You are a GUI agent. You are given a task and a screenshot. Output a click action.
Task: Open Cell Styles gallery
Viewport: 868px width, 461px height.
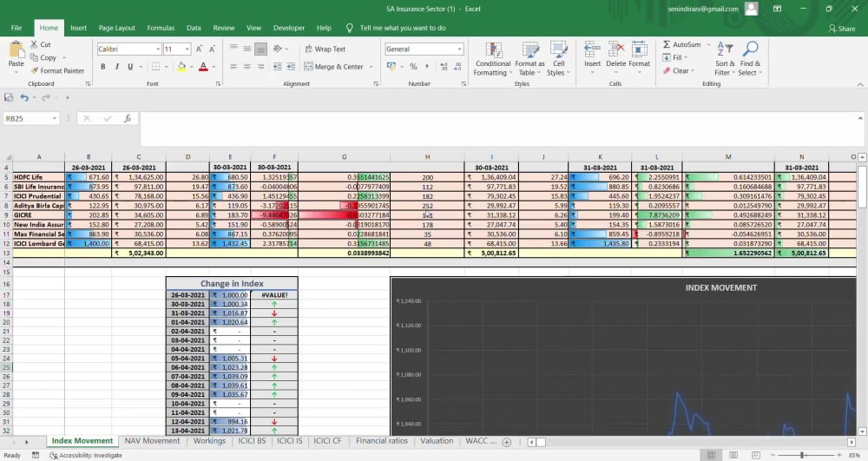pos(558,59)
